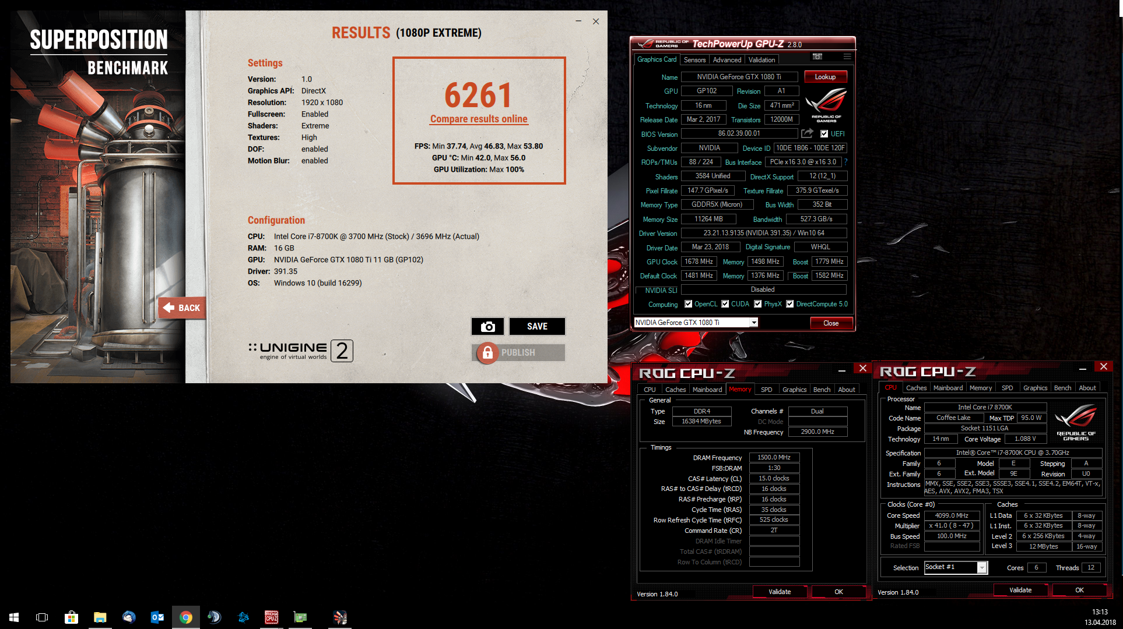This screenshot has height=629, width=1123.
Task: Open the Compare results online link
Action: (x=479, y=119)
